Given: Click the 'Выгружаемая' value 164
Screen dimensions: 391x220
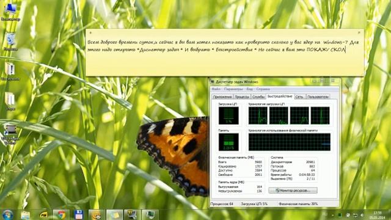Looking at the screenshot, I should (x=259, y=187).
